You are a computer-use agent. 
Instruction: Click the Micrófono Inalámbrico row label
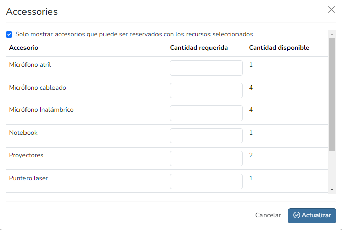coord(41,110)
